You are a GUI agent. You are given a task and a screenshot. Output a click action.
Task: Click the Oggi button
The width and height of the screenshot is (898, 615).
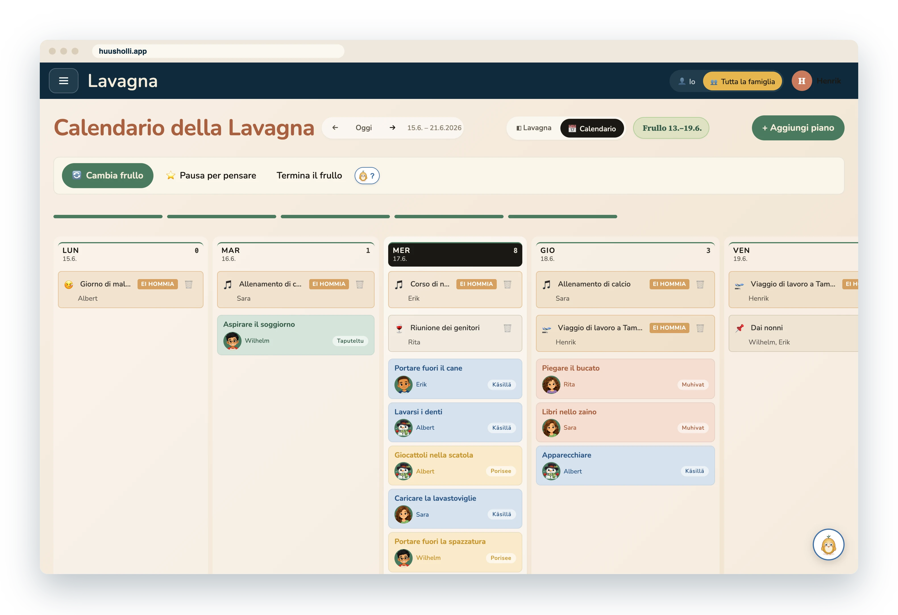pos(364,128)
